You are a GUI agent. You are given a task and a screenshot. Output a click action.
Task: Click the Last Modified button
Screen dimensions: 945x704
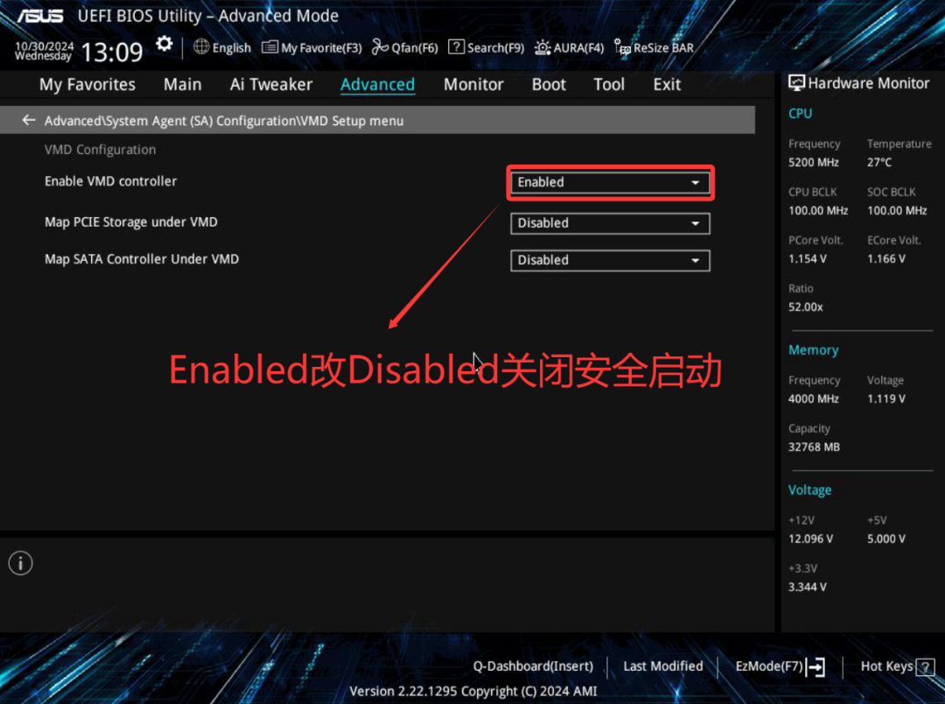(x=662, y=666)
